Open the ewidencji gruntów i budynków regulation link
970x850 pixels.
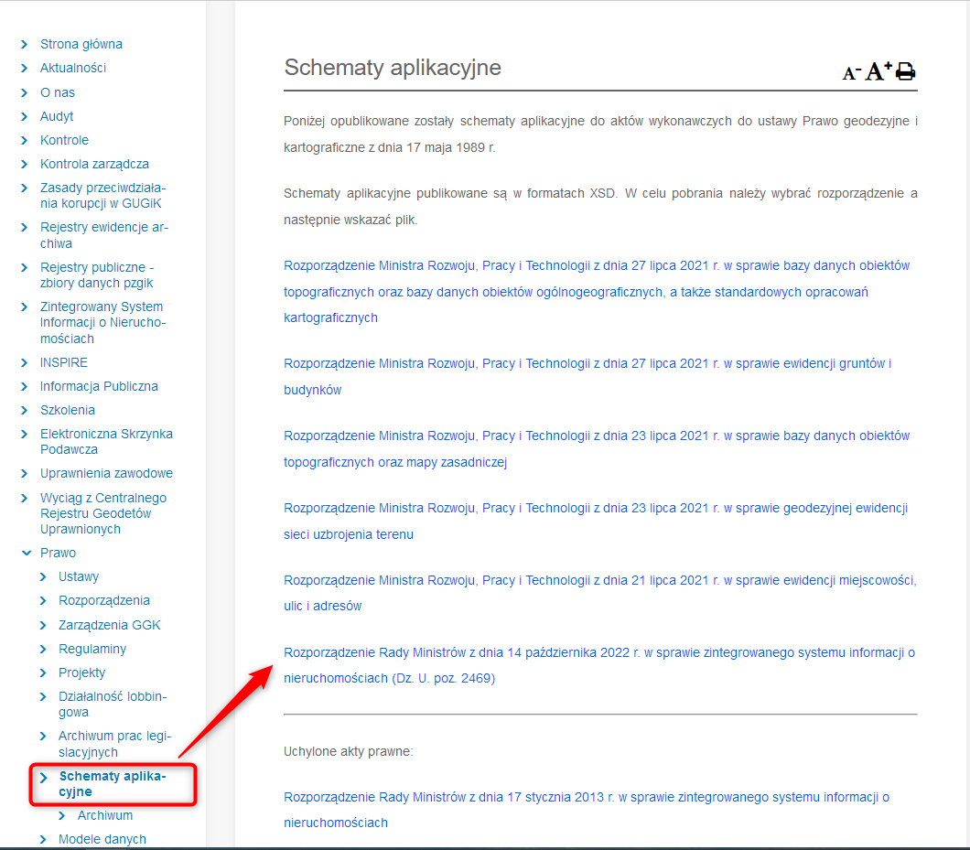click(587, 364)
